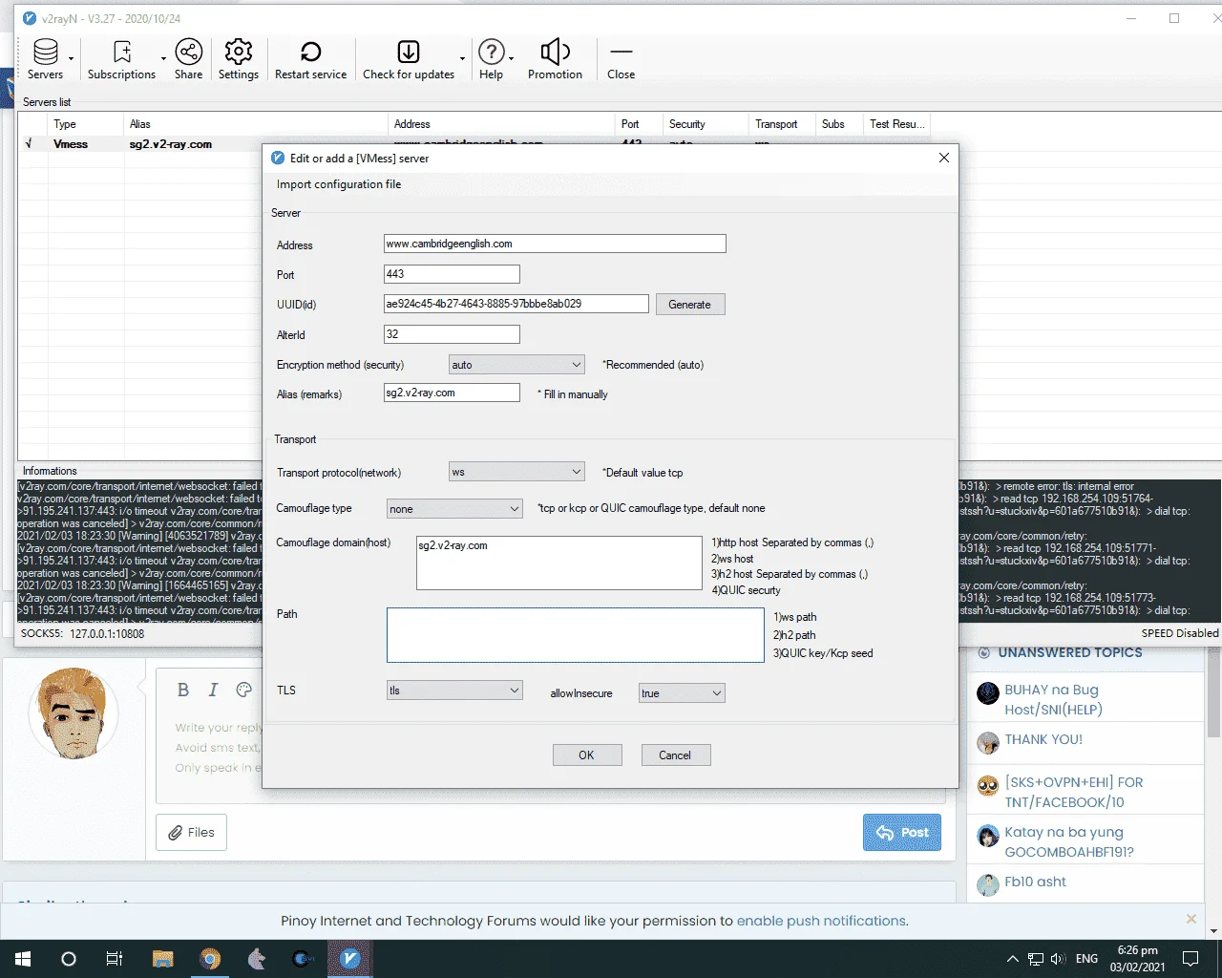Click avatar next to BUHAY na Bug topic
1222x978 pixels.
point(988,692)
